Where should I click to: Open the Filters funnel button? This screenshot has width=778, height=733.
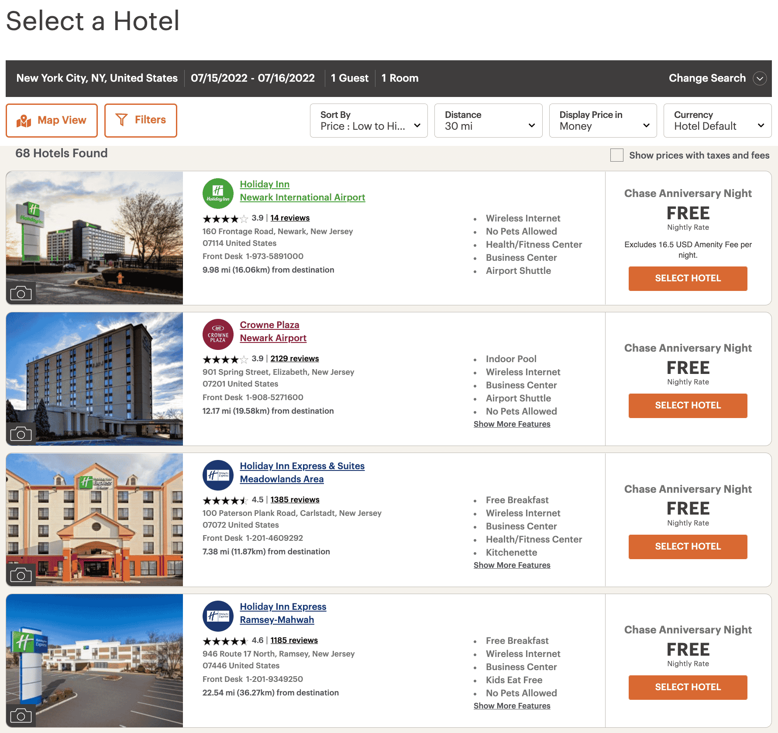tap(141, 121)
